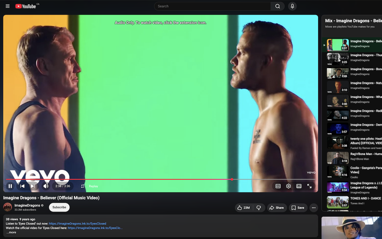
Task: Mute the video volume
Action: pyautogui.click(x=46, y=186)
